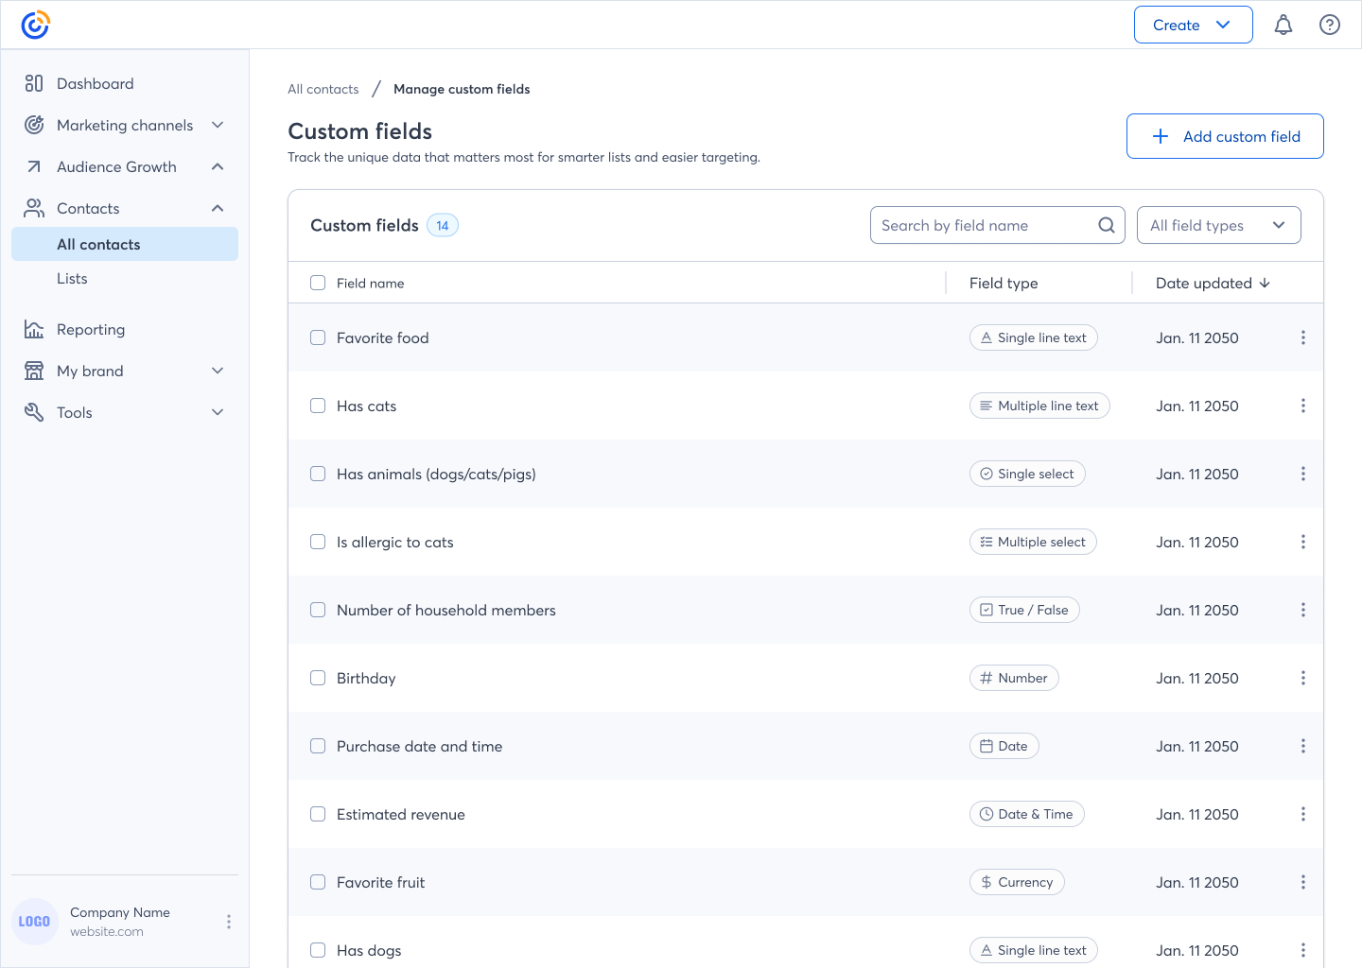Open the three-dot menu for Birthday row
The height and width of the screenshot is (968, 1362).
1302,678
